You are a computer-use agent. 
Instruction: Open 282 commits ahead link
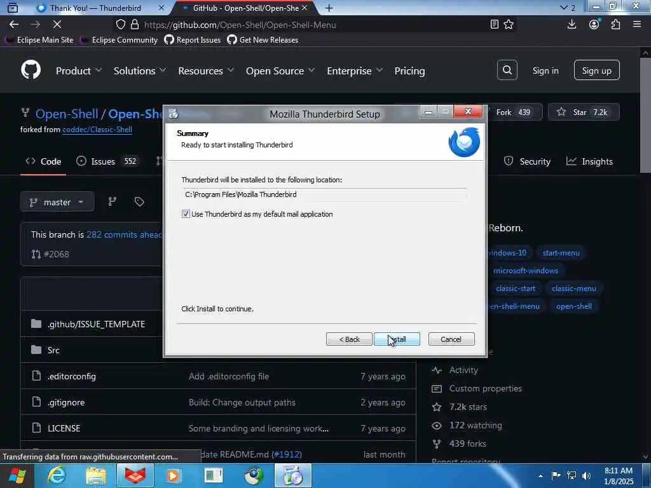point(124,234)
